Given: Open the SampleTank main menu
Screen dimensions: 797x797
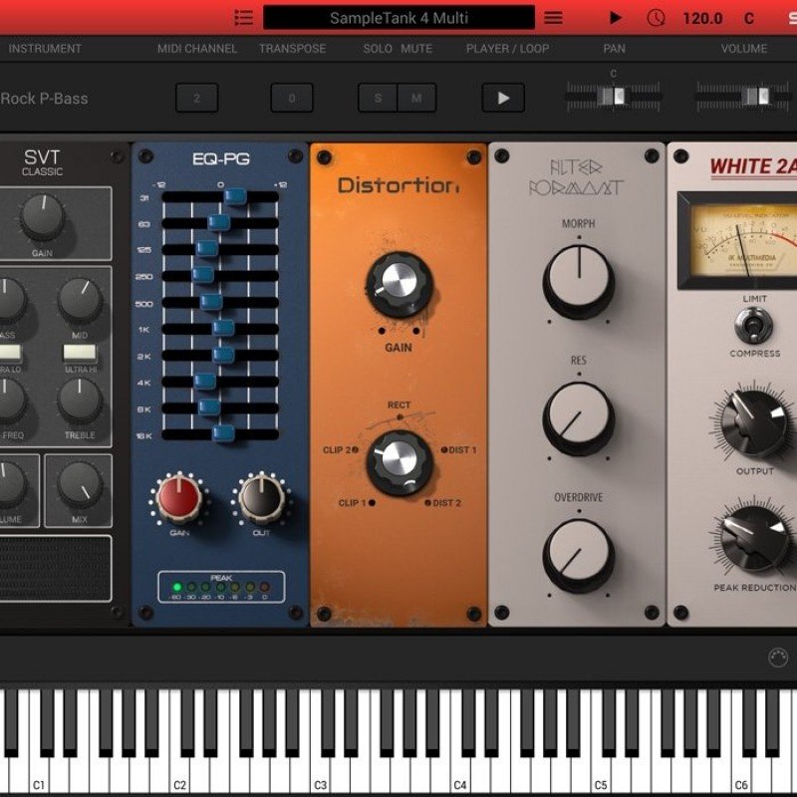Looking at the screenshot, I should click(x=552, y=17).
